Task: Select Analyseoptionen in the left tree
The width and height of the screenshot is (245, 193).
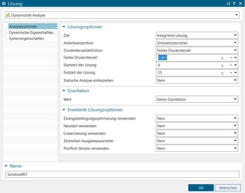Action: [x=22, y=26]
